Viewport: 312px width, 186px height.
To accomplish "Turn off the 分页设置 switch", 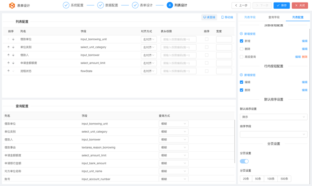I will pyautogui.click(x=244, y=161).
